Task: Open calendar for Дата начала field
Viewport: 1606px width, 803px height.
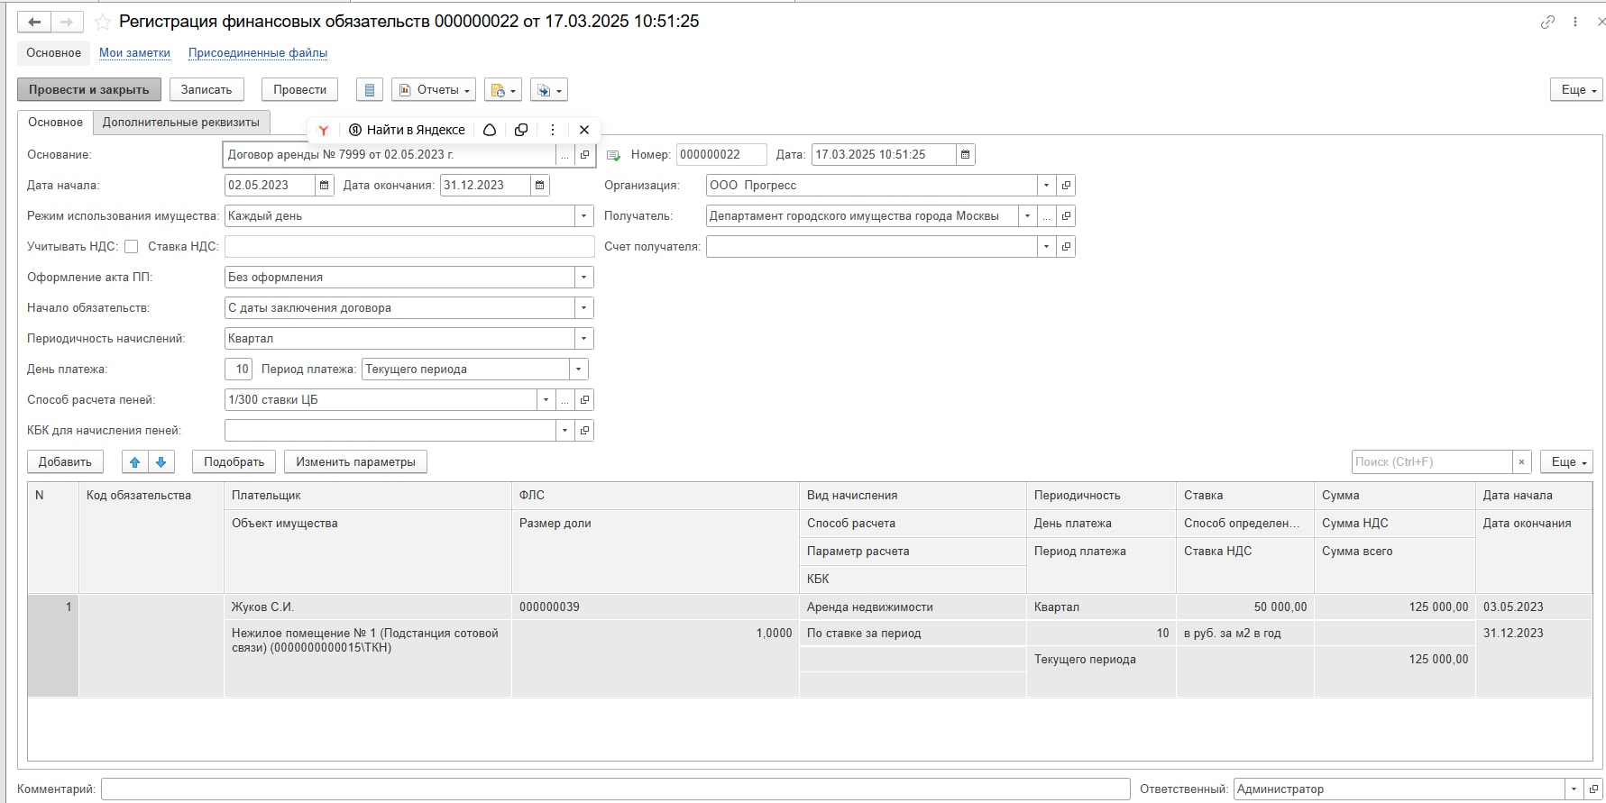Action: pyautogui.click(x=324, y=186)
